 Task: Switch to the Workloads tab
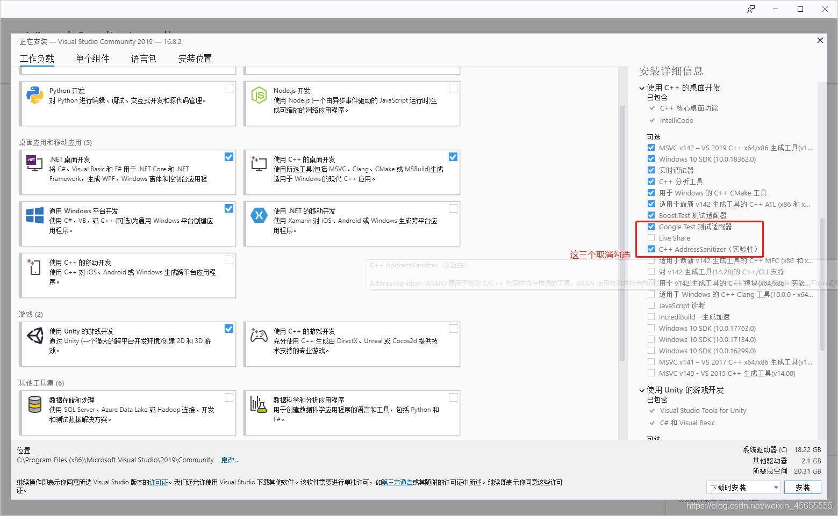tap(37, 59)
